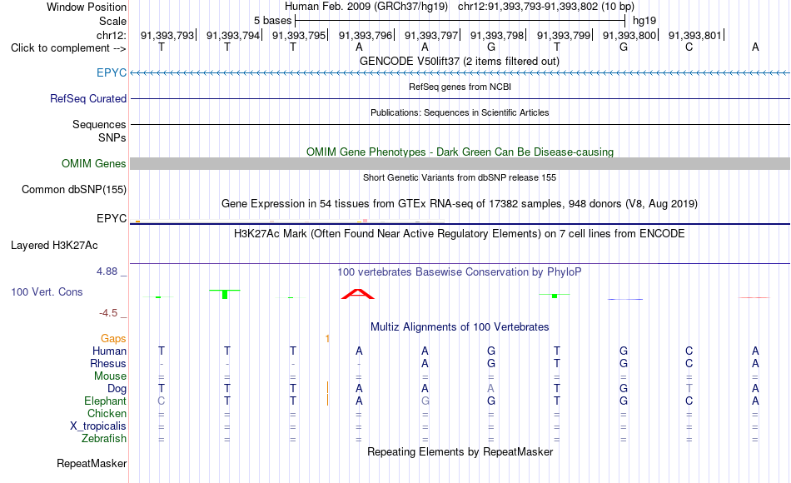Open Multiz Alignments of 100 Vertebrates title
The width and height of the screenshot is (791, 483).
tap(460, 327)
